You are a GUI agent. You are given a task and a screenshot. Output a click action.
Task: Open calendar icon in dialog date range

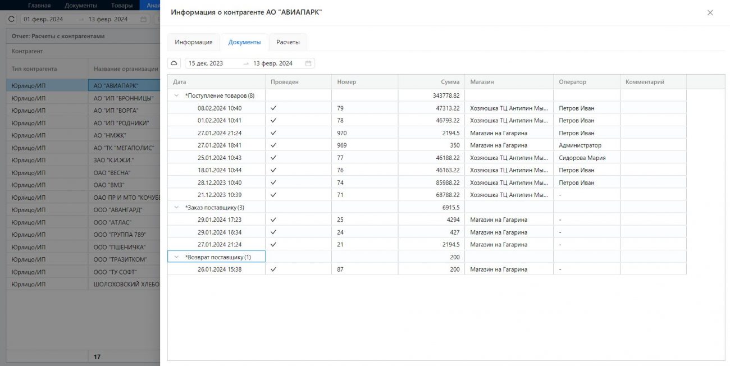pos(308,63)
